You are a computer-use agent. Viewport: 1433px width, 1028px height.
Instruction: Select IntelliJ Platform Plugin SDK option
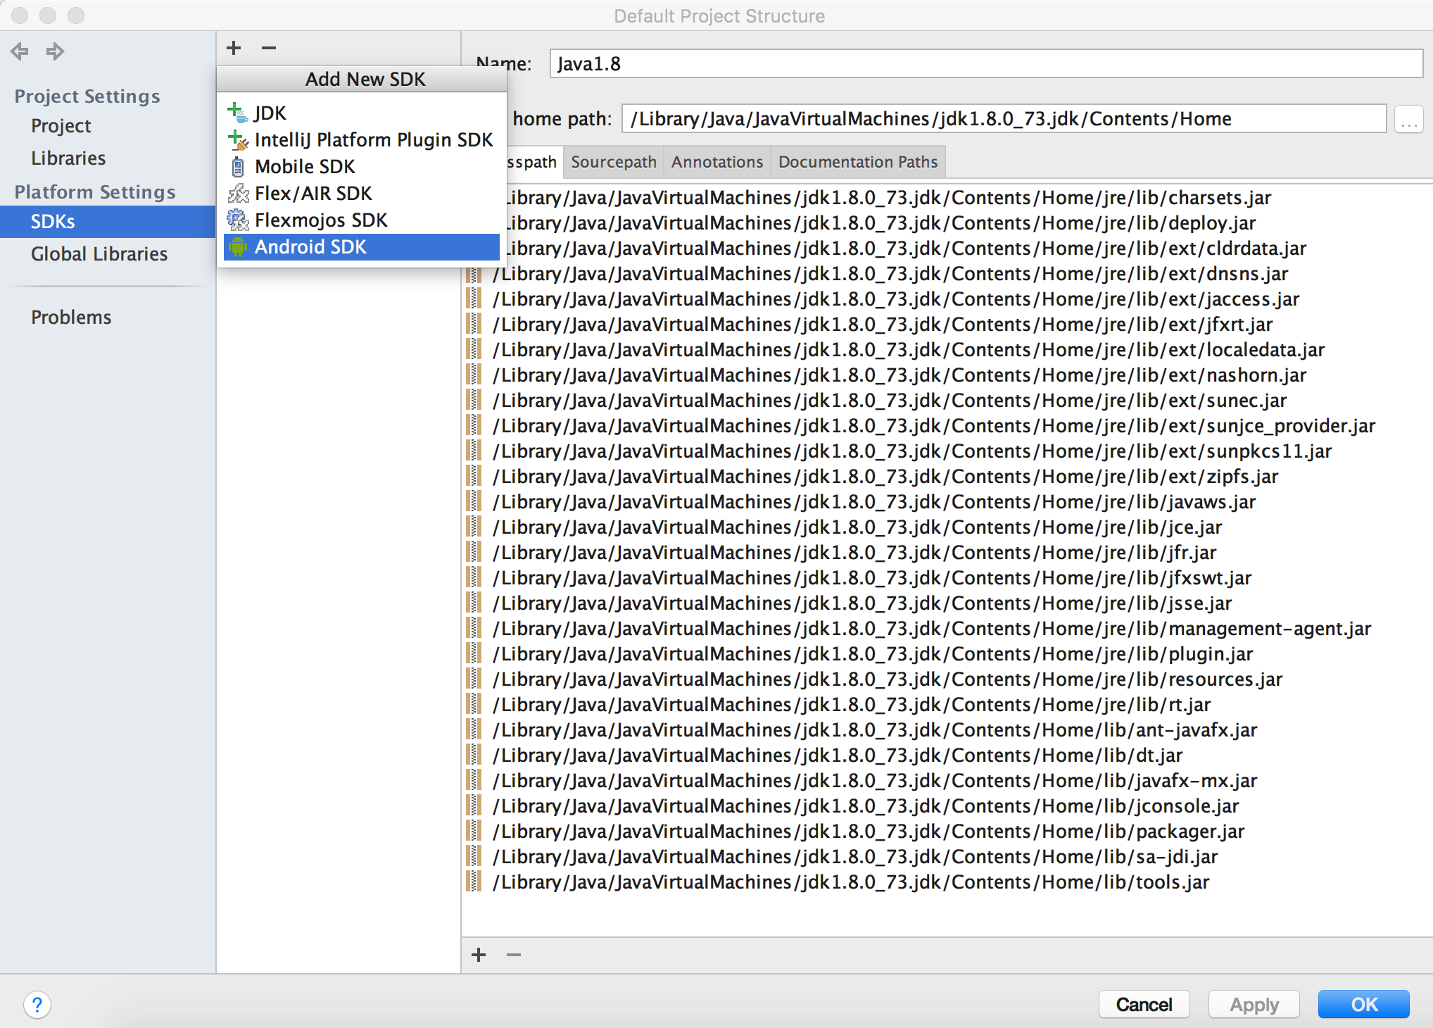click(x=373, y=139)
